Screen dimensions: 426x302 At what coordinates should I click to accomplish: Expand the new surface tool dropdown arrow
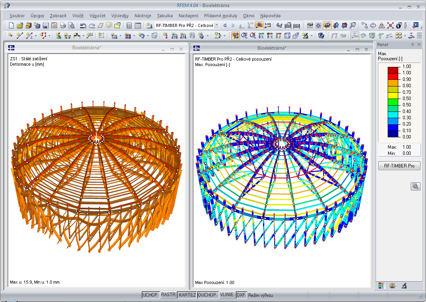pos(120,36)
